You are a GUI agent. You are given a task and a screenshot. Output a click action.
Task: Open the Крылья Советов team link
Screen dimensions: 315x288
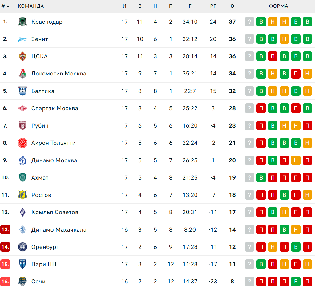click(x=55, y=212)
